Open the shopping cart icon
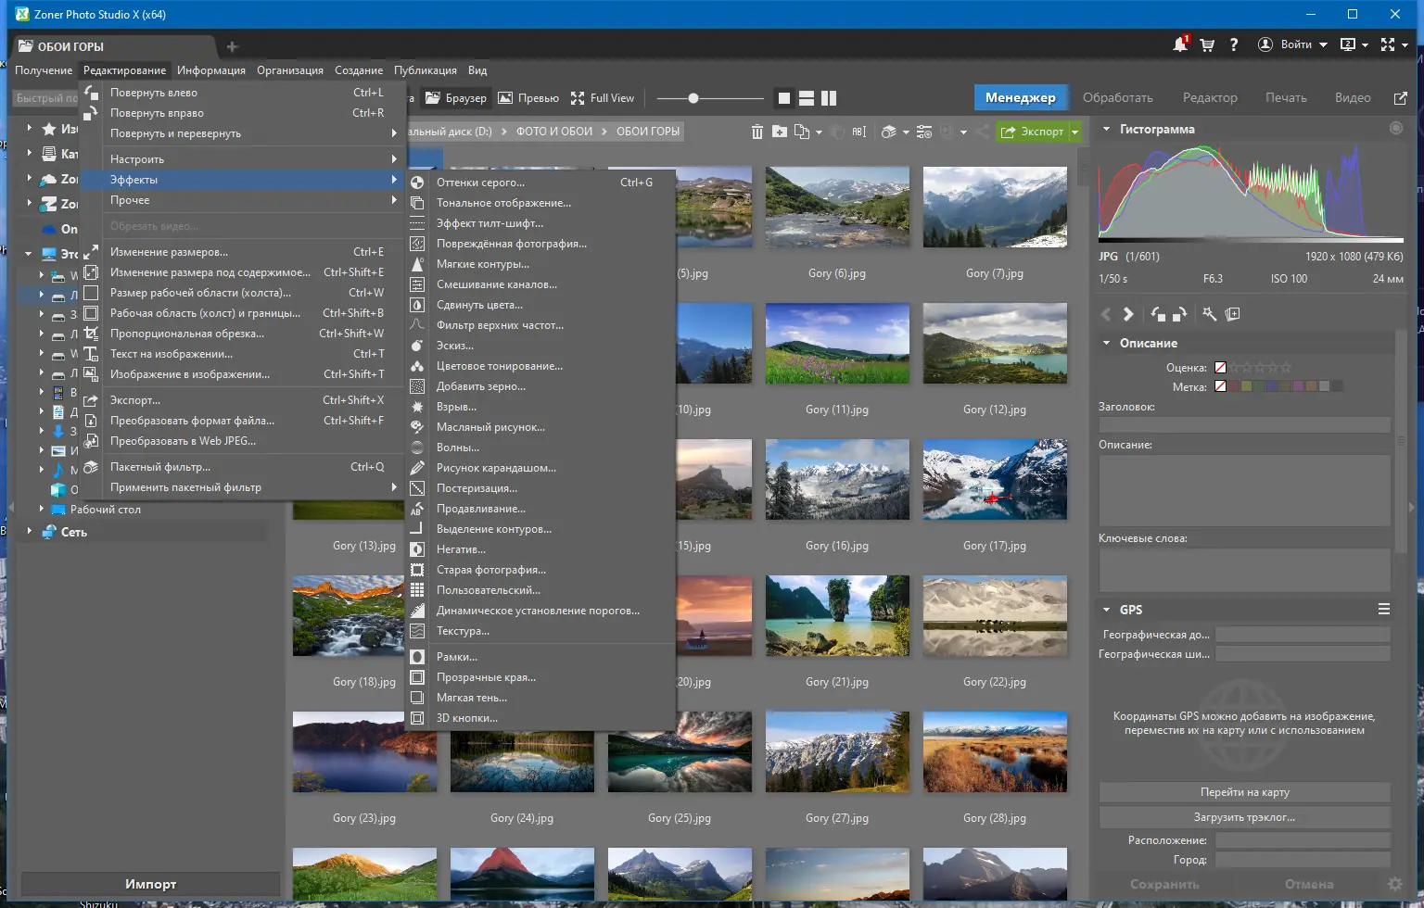 1207,44
